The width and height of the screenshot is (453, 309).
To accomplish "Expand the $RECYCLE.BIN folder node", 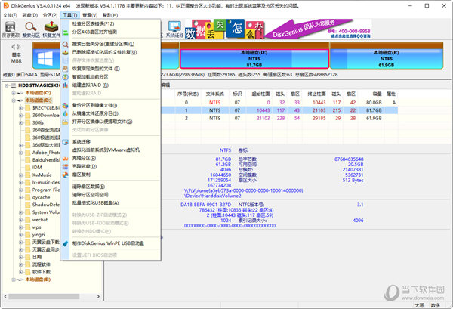I will point(21,108).
